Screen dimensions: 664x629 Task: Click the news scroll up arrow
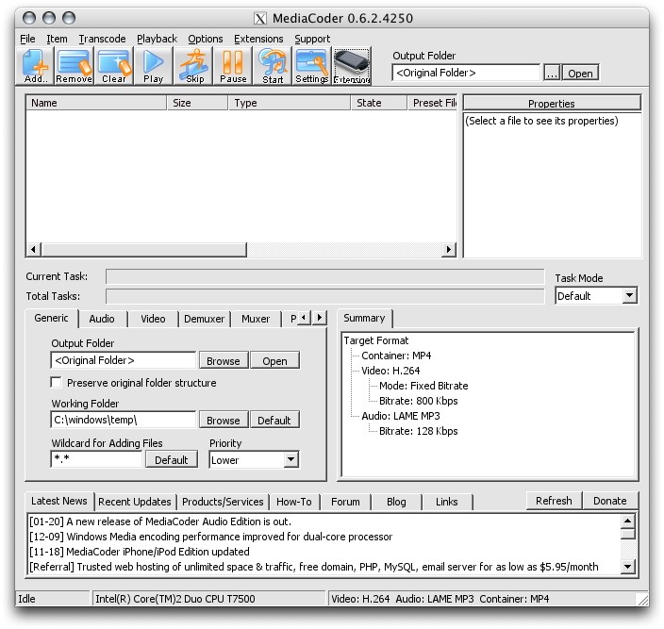tap(628, 521)
